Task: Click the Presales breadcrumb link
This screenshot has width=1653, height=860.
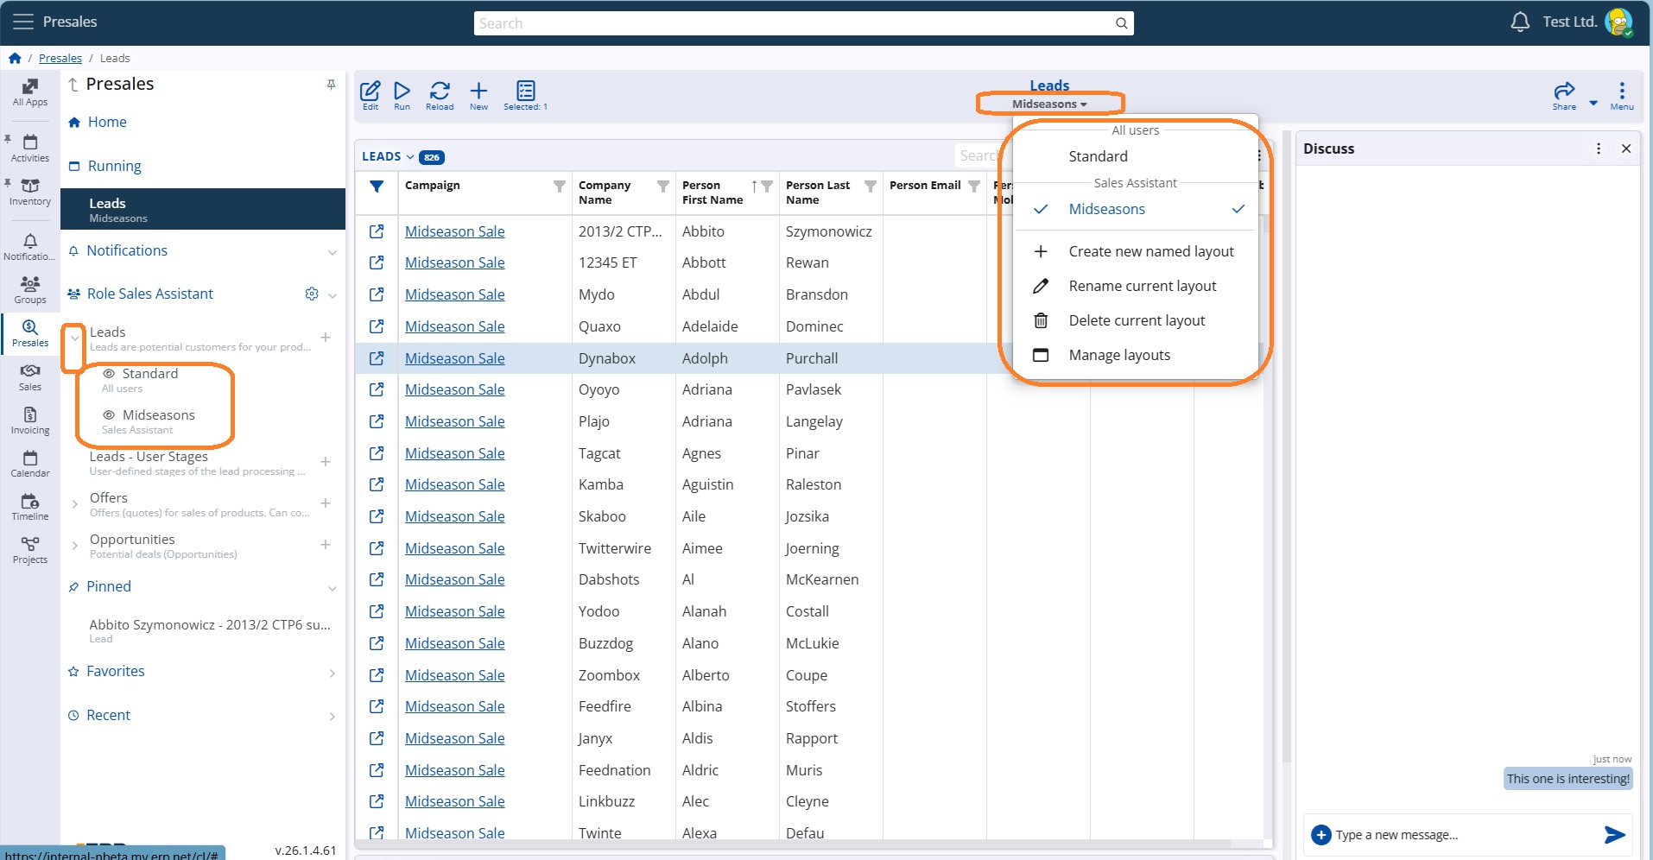Action: point(60,58)
